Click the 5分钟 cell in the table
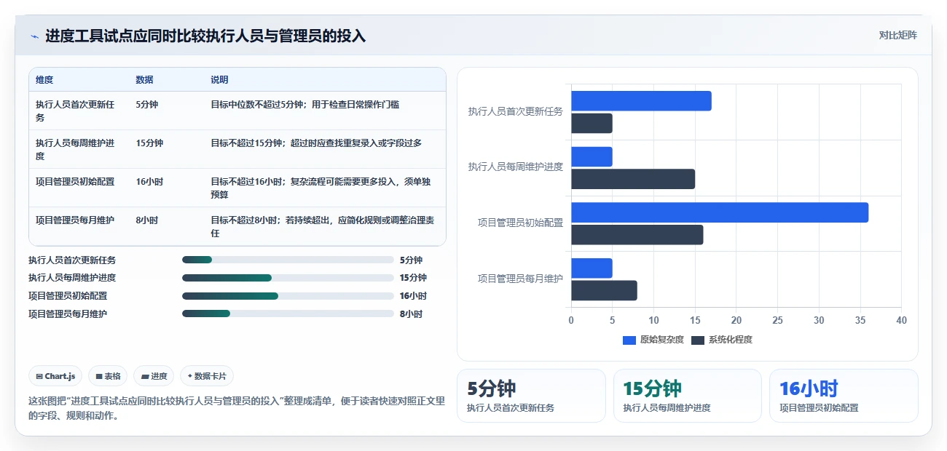The height and width of the screenshot is (451, 947). (x=146, y=105)
